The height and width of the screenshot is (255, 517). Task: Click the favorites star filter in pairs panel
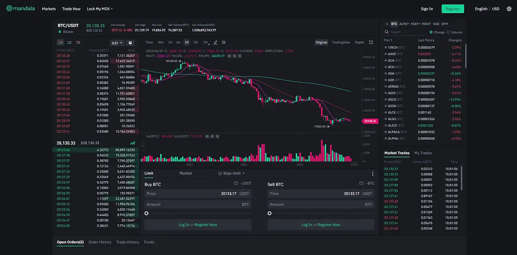pyautogui.click(x=387, y=24)
